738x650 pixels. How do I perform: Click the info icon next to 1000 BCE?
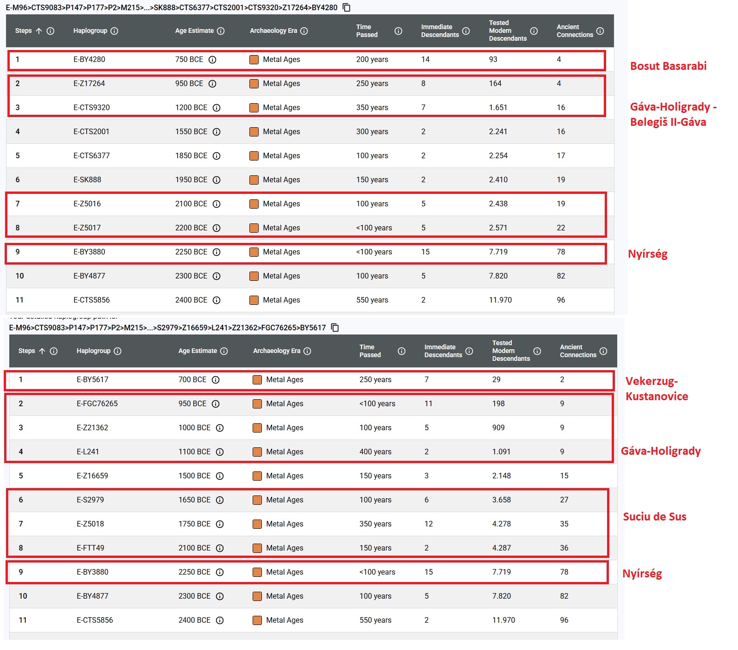pyautogui.click(x=220, y=428)
